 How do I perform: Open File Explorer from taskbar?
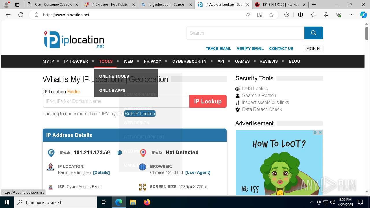[x=133, y=202]
